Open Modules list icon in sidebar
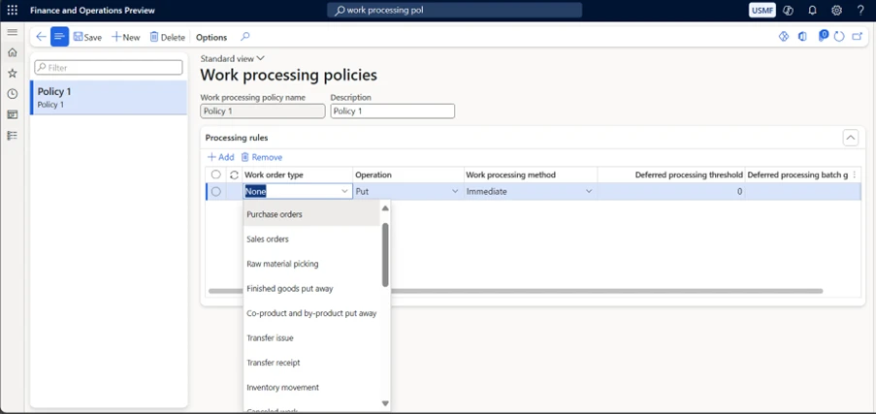The image size is (876, 414). click(x=13, y=135)
